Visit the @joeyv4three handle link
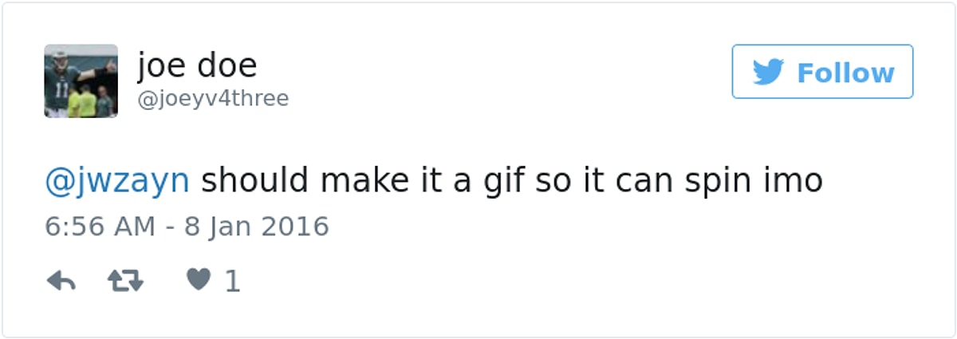The image size is (957, 339). [x=213, y=99]
